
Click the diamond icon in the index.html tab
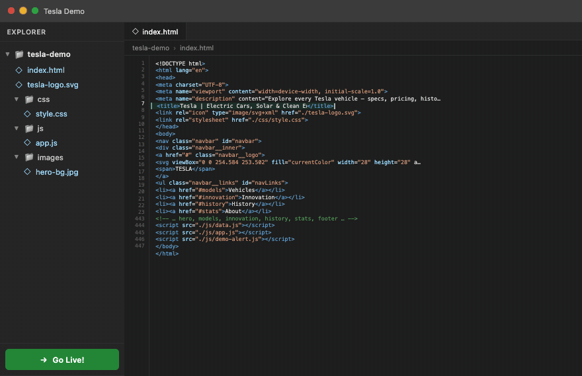coord(136,32)
